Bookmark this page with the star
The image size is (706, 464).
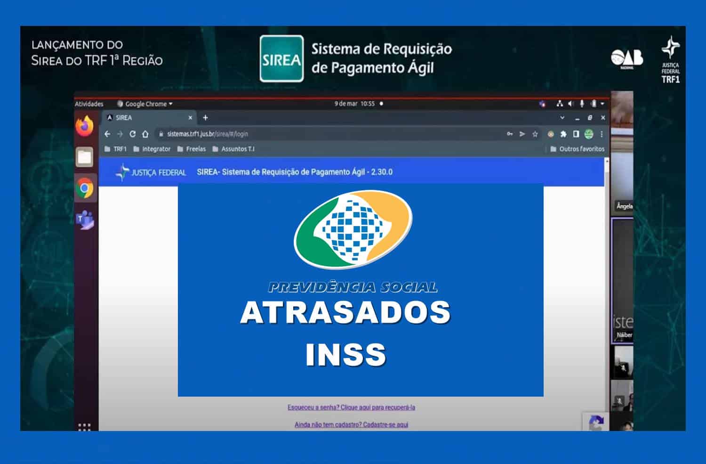click(535, 134)
